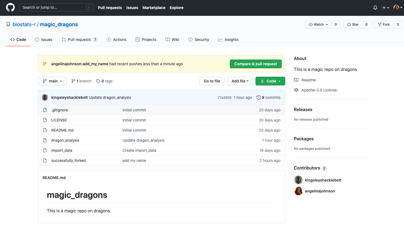
Task: View the fork count of 3
Action: (x=398, y=25)
